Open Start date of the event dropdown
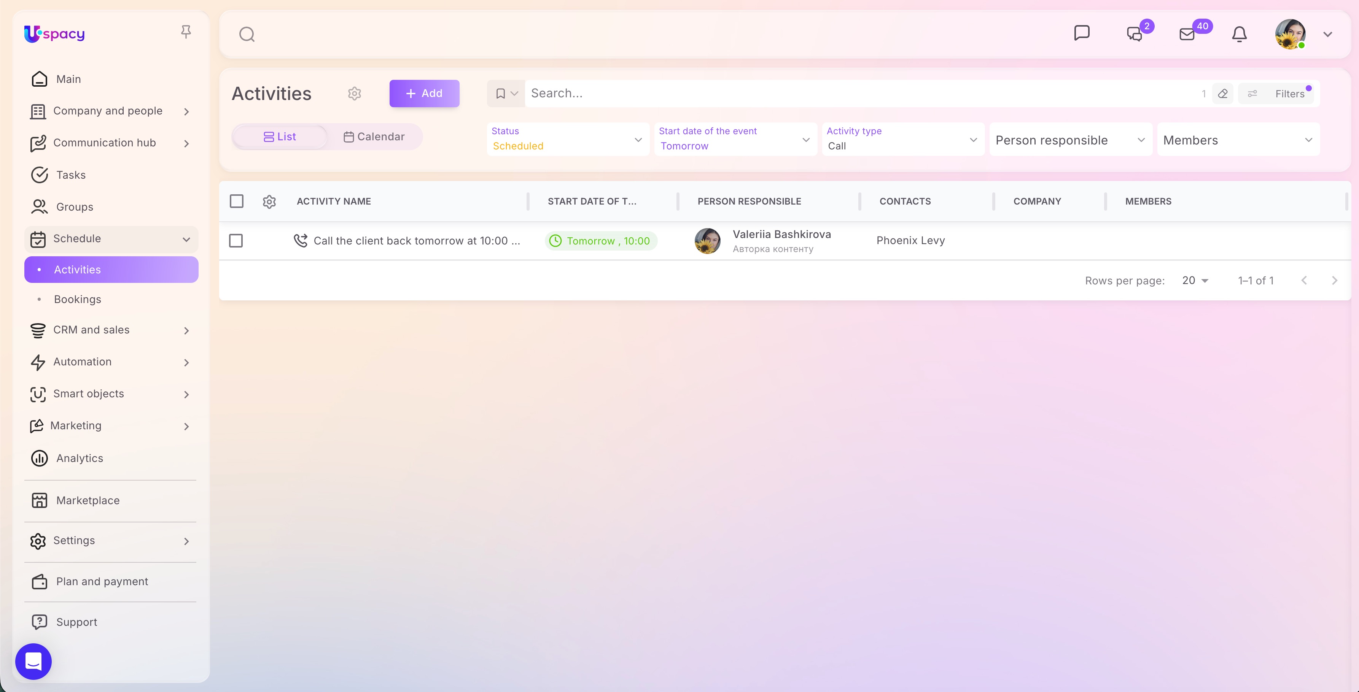The width and height of the screenshot is (1359, 692). coord(735,139)
